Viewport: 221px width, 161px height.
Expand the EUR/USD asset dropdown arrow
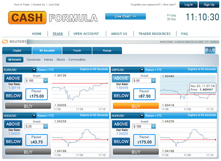pos(34,70)
